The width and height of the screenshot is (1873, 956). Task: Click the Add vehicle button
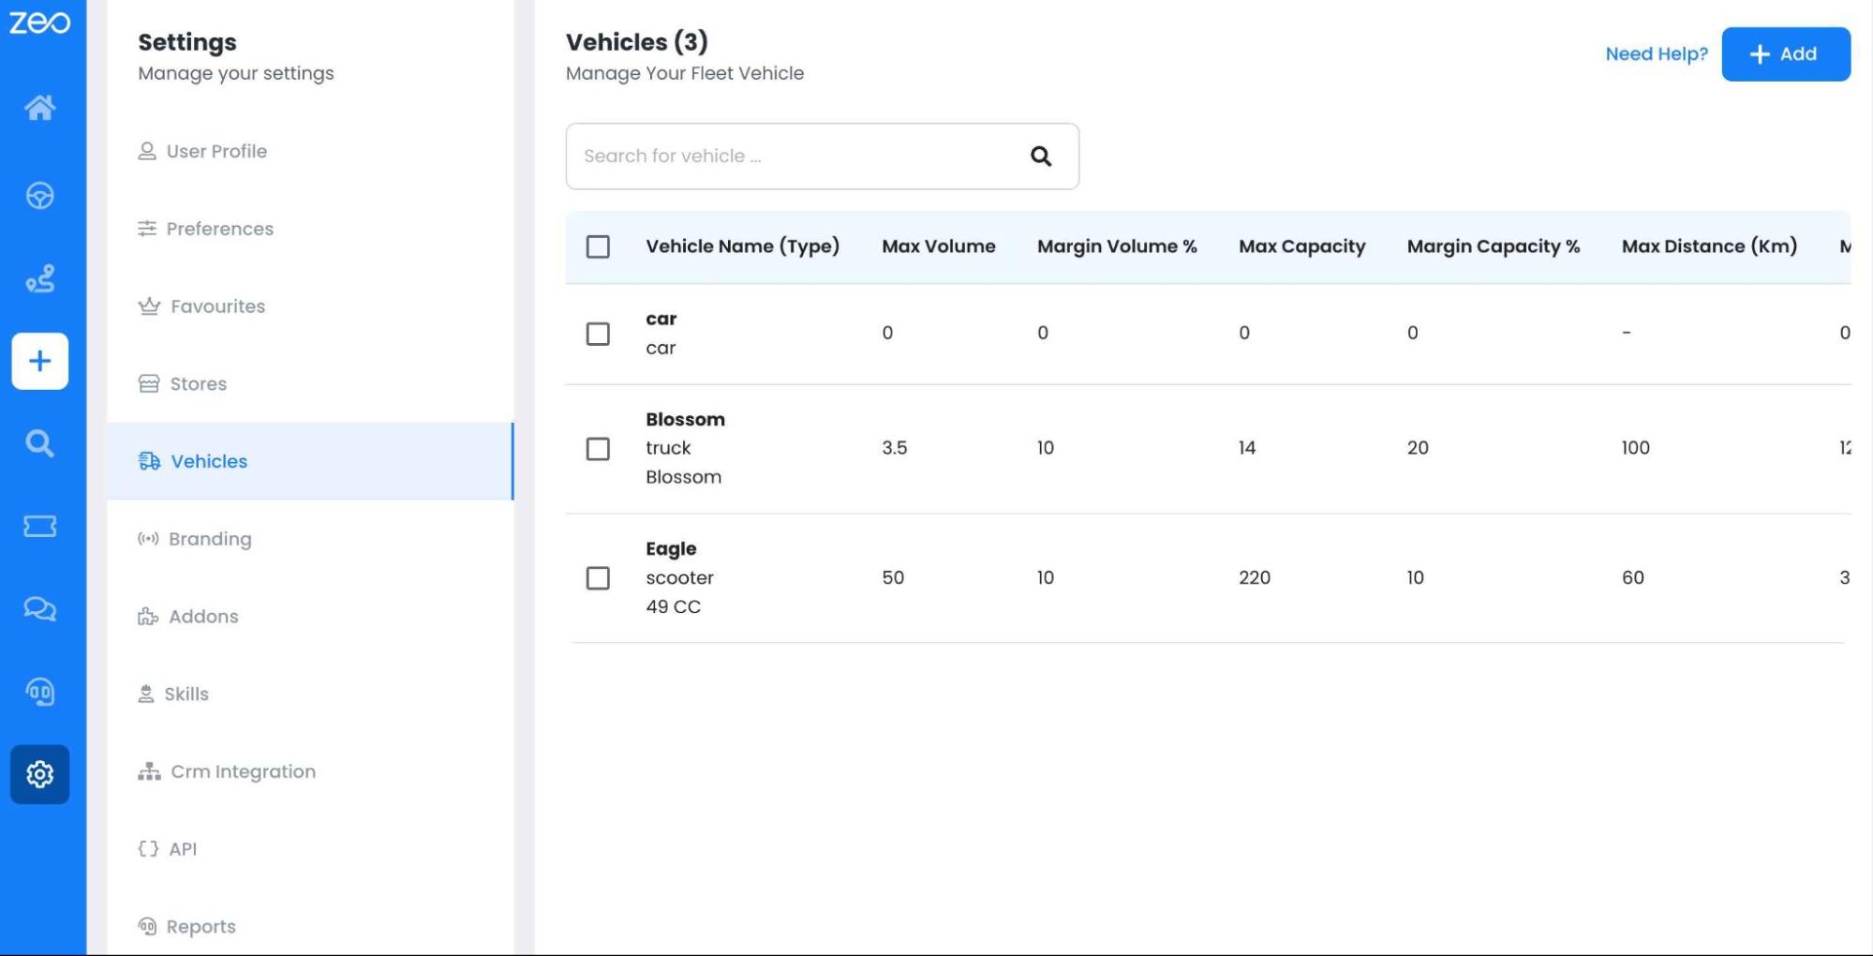pos(1785,54)
